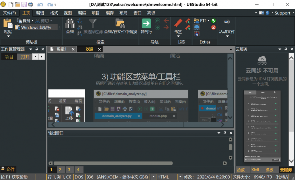Click the output window vertical scroll thumb
Screen dimensions: 295x180
click(230, 147)
